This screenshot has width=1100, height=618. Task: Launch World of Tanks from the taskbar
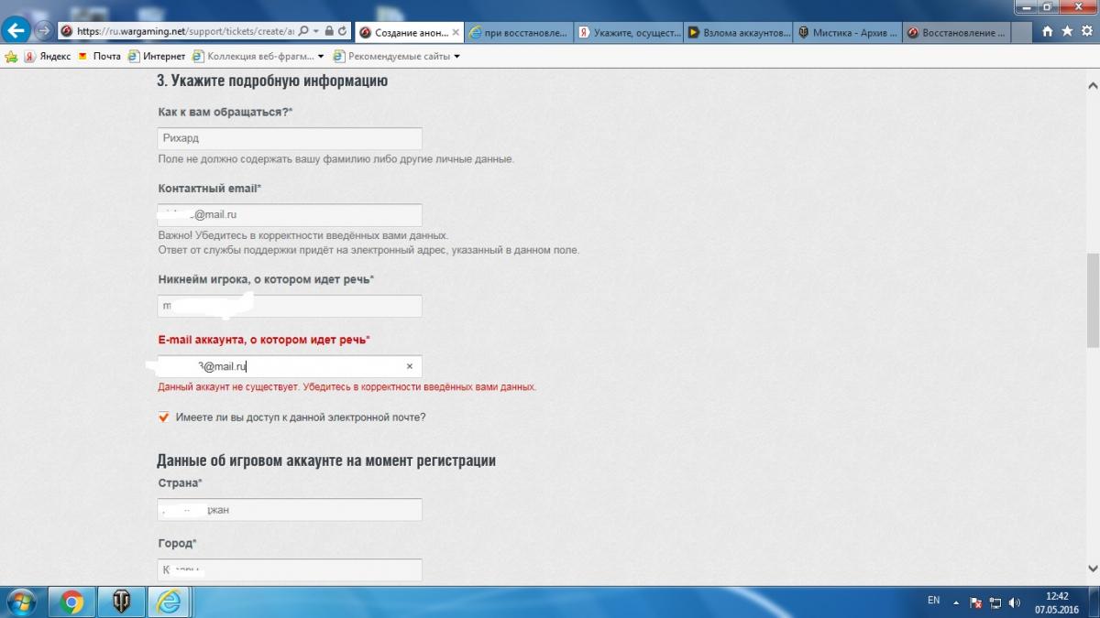click(x=120, y=602)
